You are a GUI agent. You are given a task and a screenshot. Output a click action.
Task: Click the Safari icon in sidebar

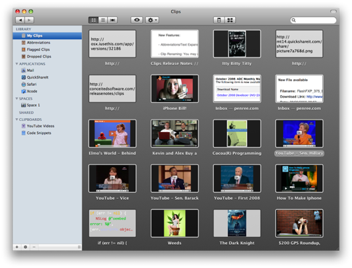click(23, 84)
